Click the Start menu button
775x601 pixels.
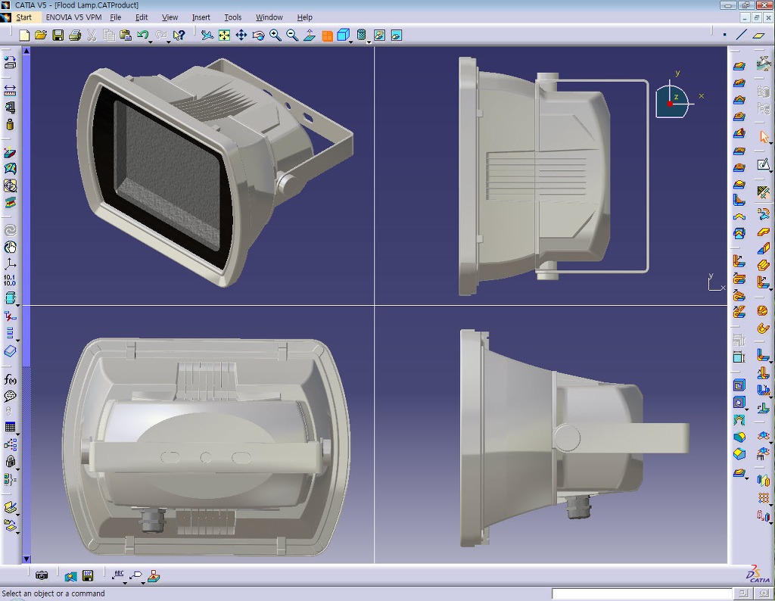pos(23,17)
